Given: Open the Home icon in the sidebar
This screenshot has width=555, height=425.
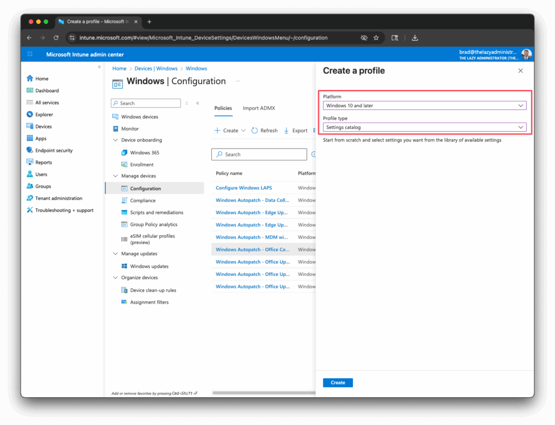Looking at the screenshot, I should click(x=30, y=78).
